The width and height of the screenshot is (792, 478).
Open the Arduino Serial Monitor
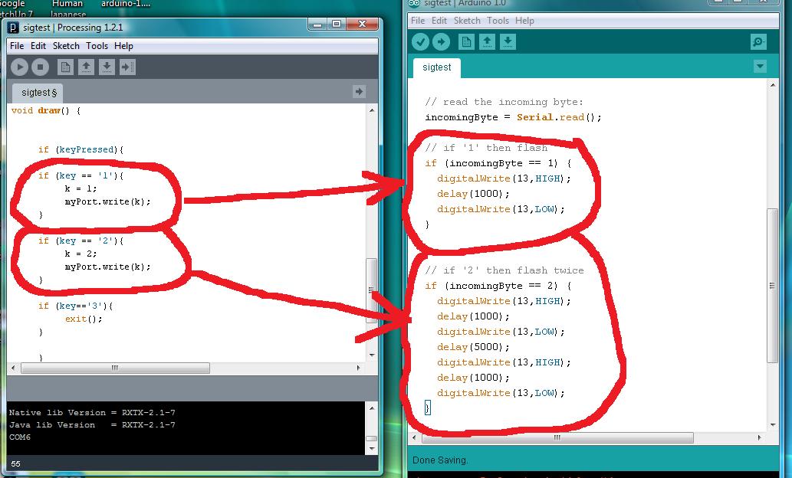coord(758,42)
